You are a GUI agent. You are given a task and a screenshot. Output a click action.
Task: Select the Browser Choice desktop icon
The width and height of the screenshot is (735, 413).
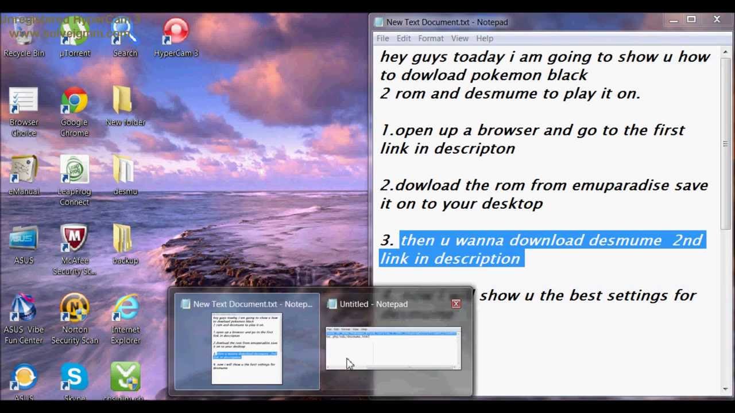[x=24, y=112]
